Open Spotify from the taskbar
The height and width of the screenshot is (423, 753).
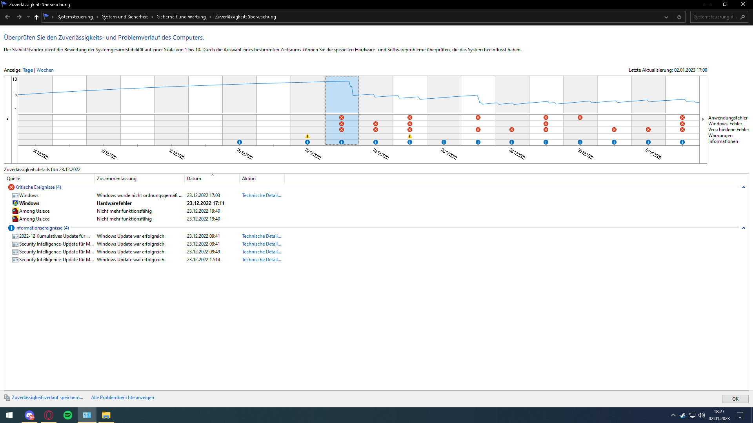tap(68, 415)
